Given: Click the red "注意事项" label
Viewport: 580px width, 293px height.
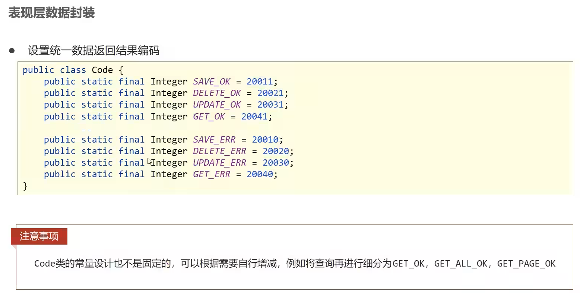Looking at the screenshot, I should pyautogui.click(x=39, y=236).
